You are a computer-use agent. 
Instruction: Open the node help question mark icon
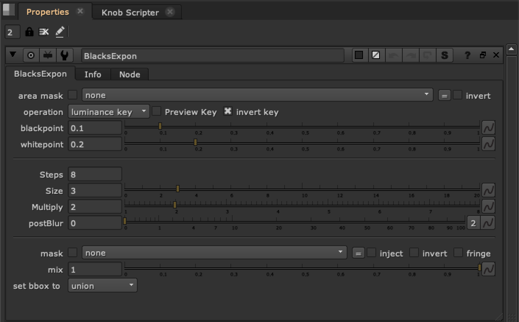pyautogui.click(x=467, y=55)
